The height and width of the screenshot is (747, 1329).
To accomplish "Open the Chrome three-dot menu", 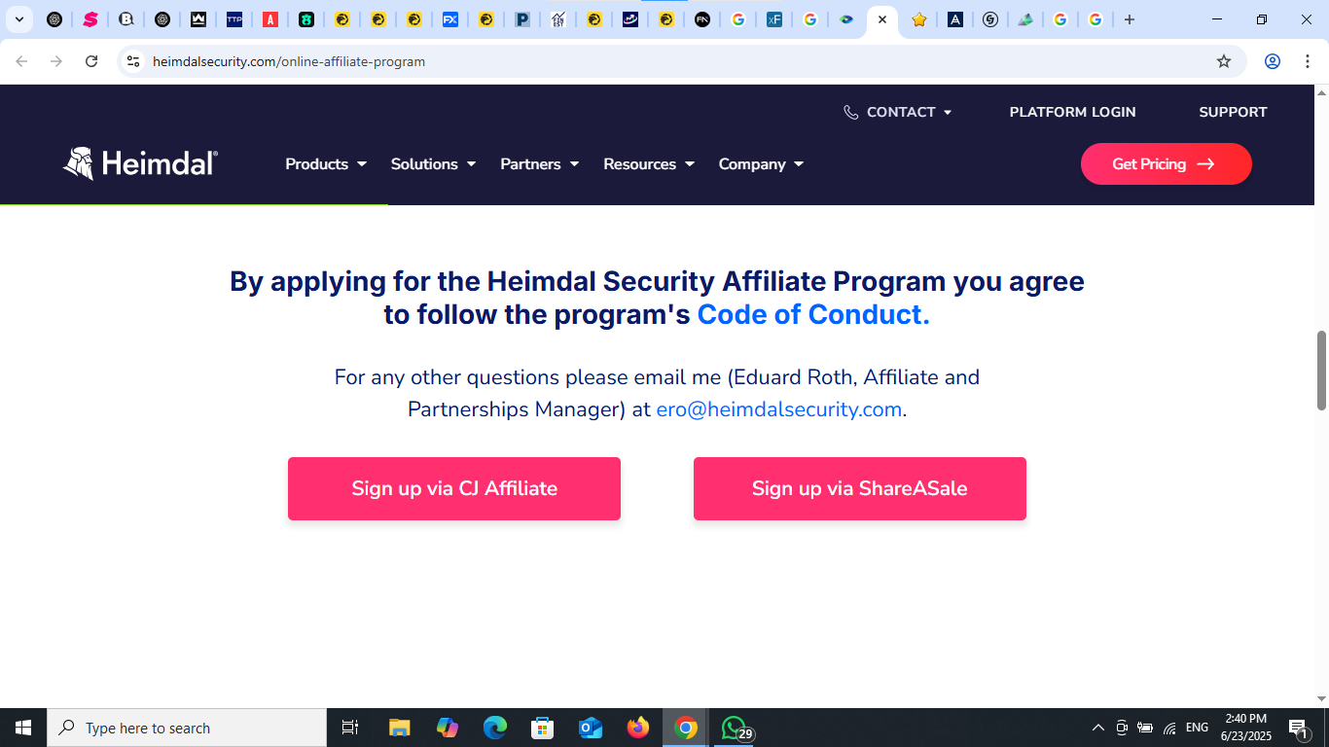I will pyautogui.click(x=1307, y=61).
